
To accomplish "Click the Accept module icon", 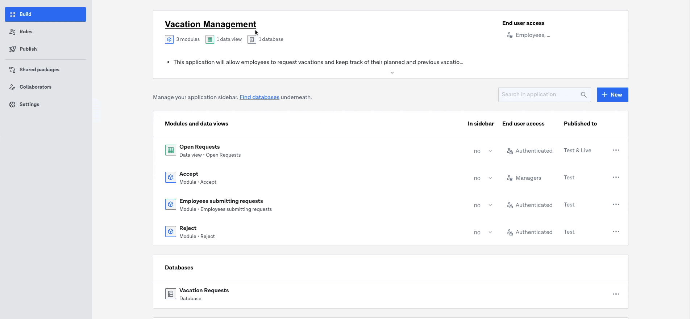I will click(x=170, y=177).
